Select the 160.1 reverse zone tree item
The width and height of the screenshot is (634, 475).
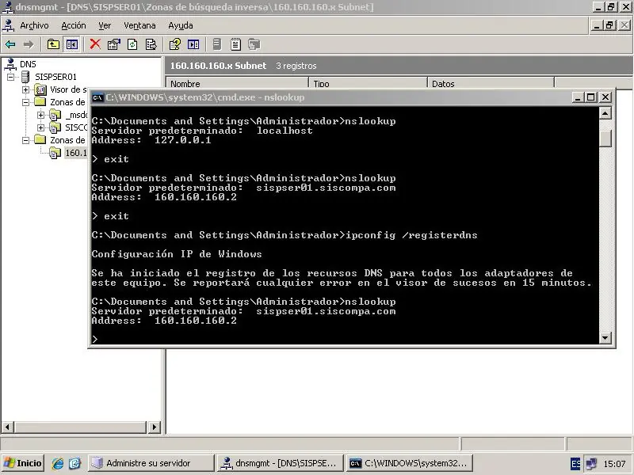(75, 153)
